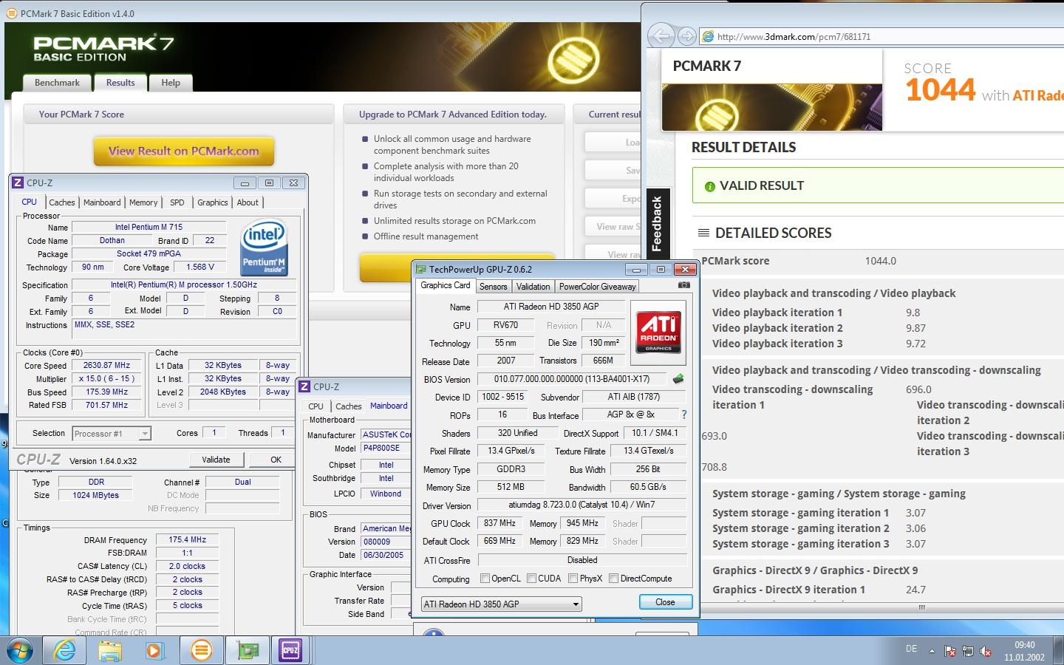
Task: Click the GPU-Z window title icon
Action: pos(421,269)
